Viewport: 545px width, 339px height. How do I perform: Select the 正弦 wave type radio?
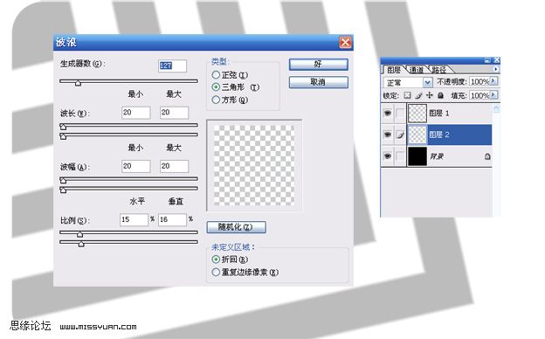216,75
